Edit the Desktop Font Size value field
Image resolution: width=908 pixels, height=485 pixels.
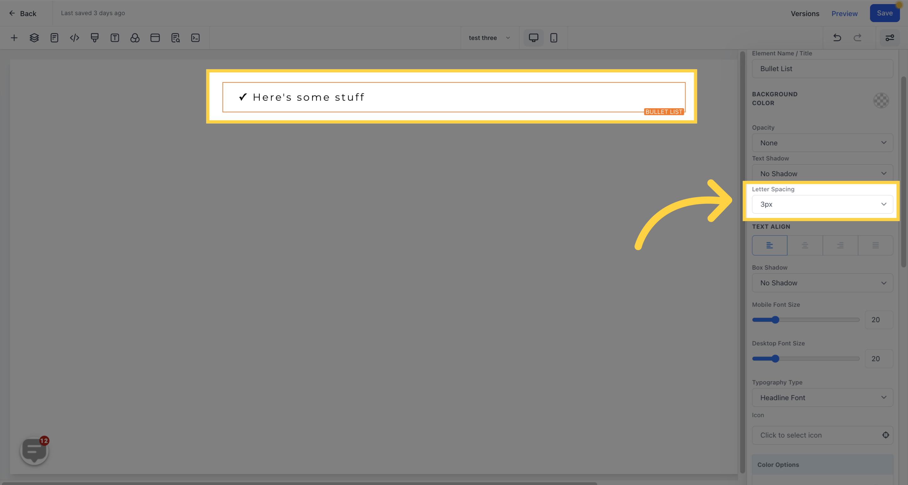click(879, 359)
